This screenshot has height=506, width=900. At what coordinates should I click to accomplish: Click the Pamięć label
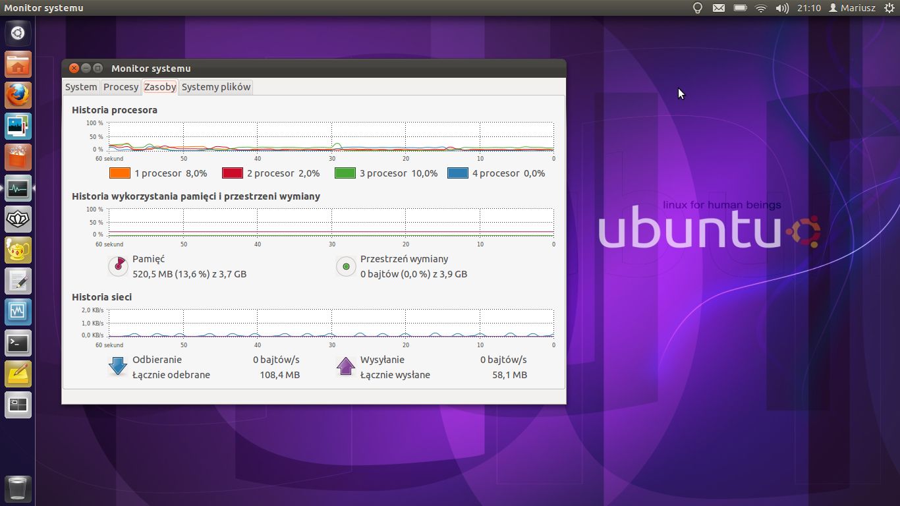pyautogui.click(x=149, y=259)
